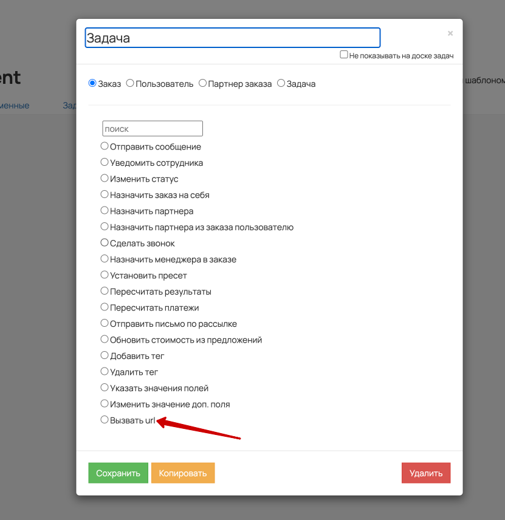
Task: Select 'Сделать звонок' action
Action: 105,242
